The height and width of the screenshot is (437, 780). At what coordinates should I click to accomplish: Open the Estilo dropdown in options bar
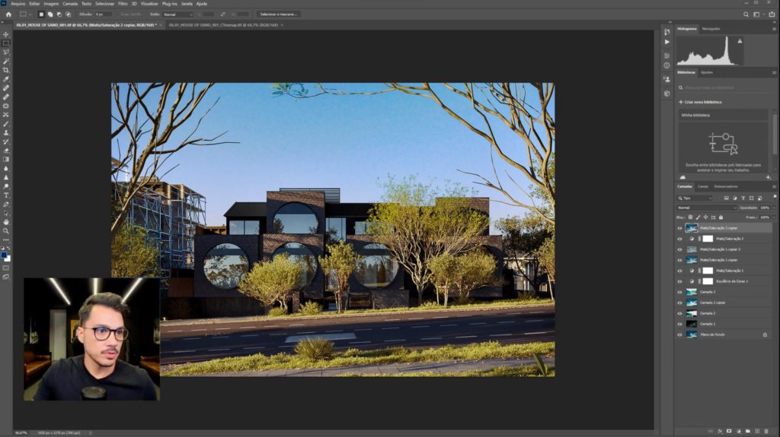178,14
